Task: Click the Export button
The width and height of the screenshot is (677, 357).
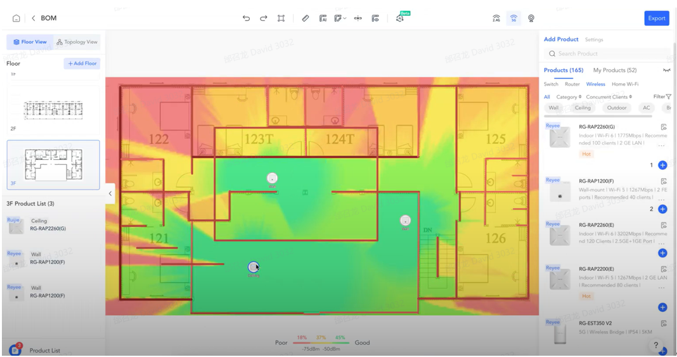Action: (657, 18)
